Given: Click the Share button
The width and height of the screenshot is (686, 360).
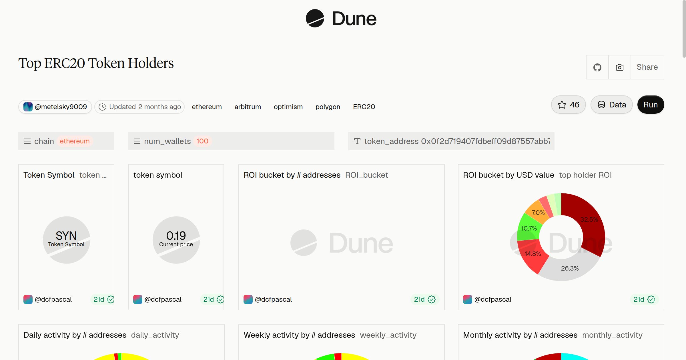Looking at the screenshot, I should (x=647, y=67).
